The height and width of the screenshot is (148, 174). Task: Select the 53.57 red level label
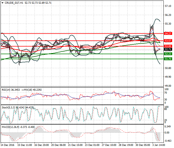tap(168, 41)
